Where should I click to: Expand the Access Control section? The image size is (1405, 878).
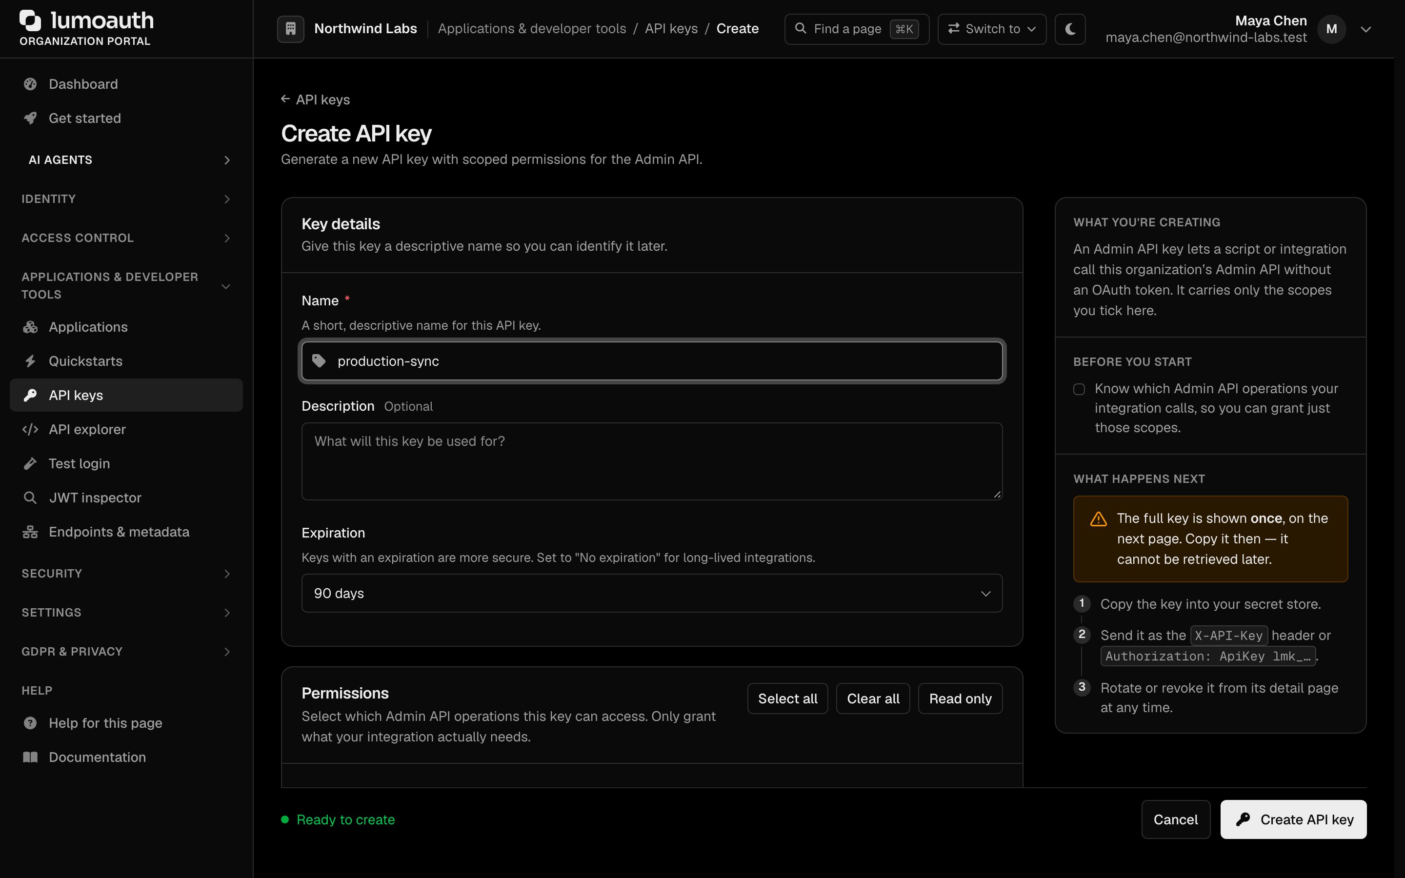(x=126, y=238)
